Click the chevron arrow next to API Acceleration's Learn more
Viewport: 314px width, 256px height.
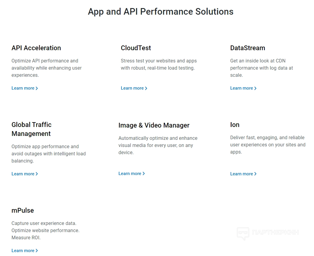pos(37,88)
